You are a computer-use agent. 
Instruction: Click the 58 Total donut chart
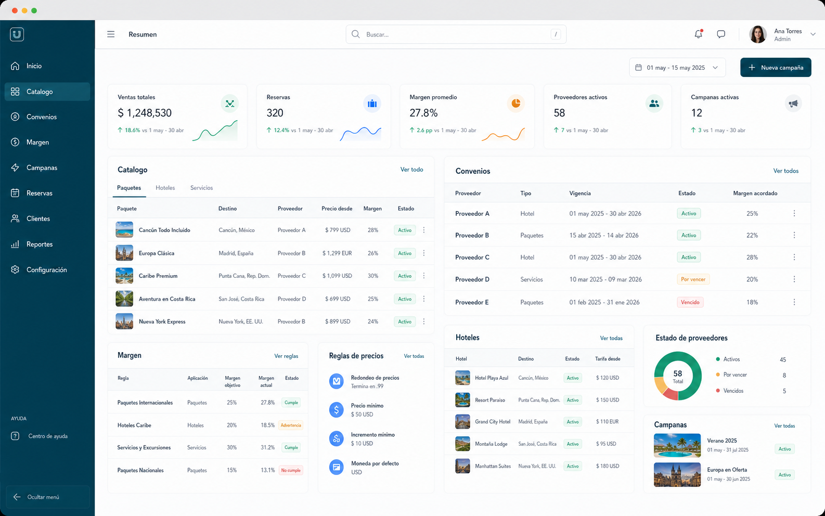[678, 376]
